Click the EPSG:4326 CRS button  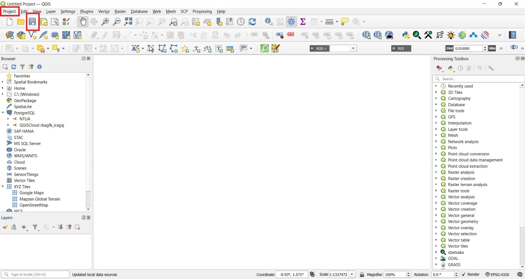tap(497, 274)
